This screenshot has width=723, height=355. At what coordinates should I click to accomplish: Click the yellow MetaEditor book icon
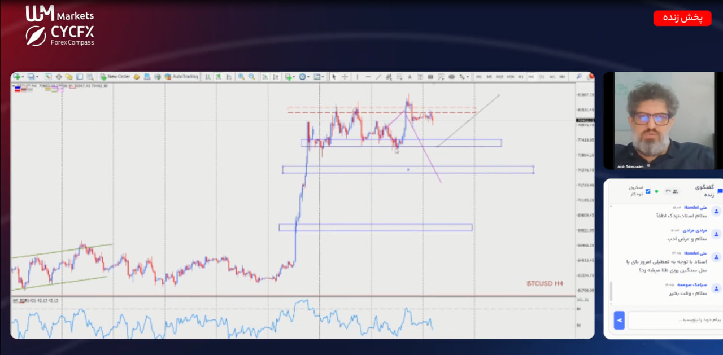[x=136, y=77]
